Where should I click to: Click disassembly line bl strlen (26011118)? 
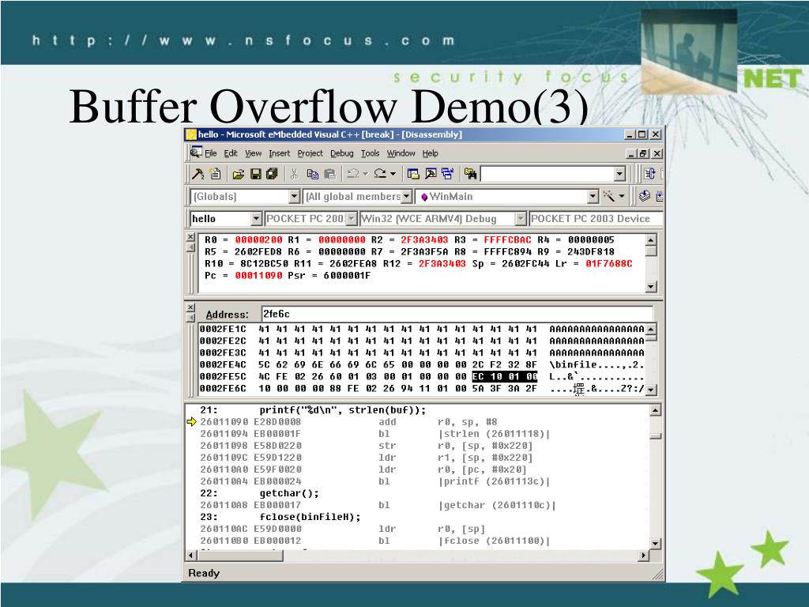[374, 434]
